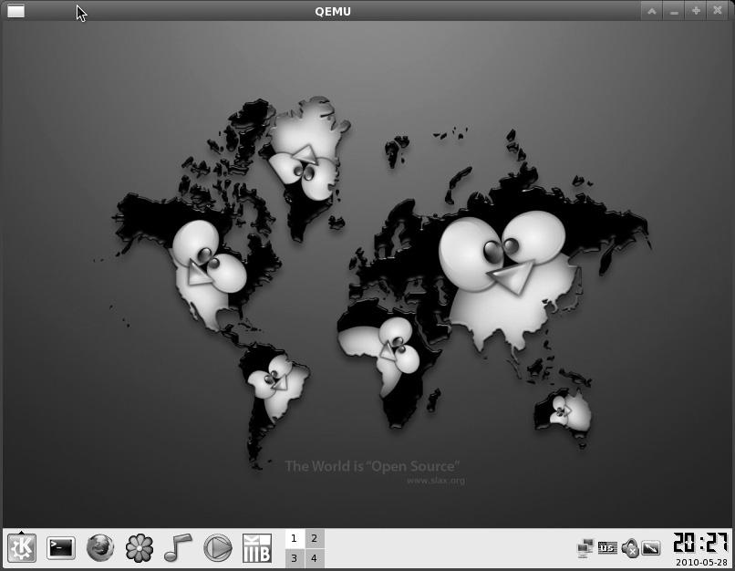This screenshot has width=735, height=571.
Task: Open the screen resize display tray icon
Action: [x=650, y=547]
